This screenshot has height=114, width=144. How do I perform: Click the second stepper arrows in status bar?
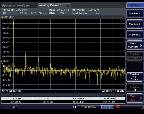pyautogui.click(x=75, y=107)
